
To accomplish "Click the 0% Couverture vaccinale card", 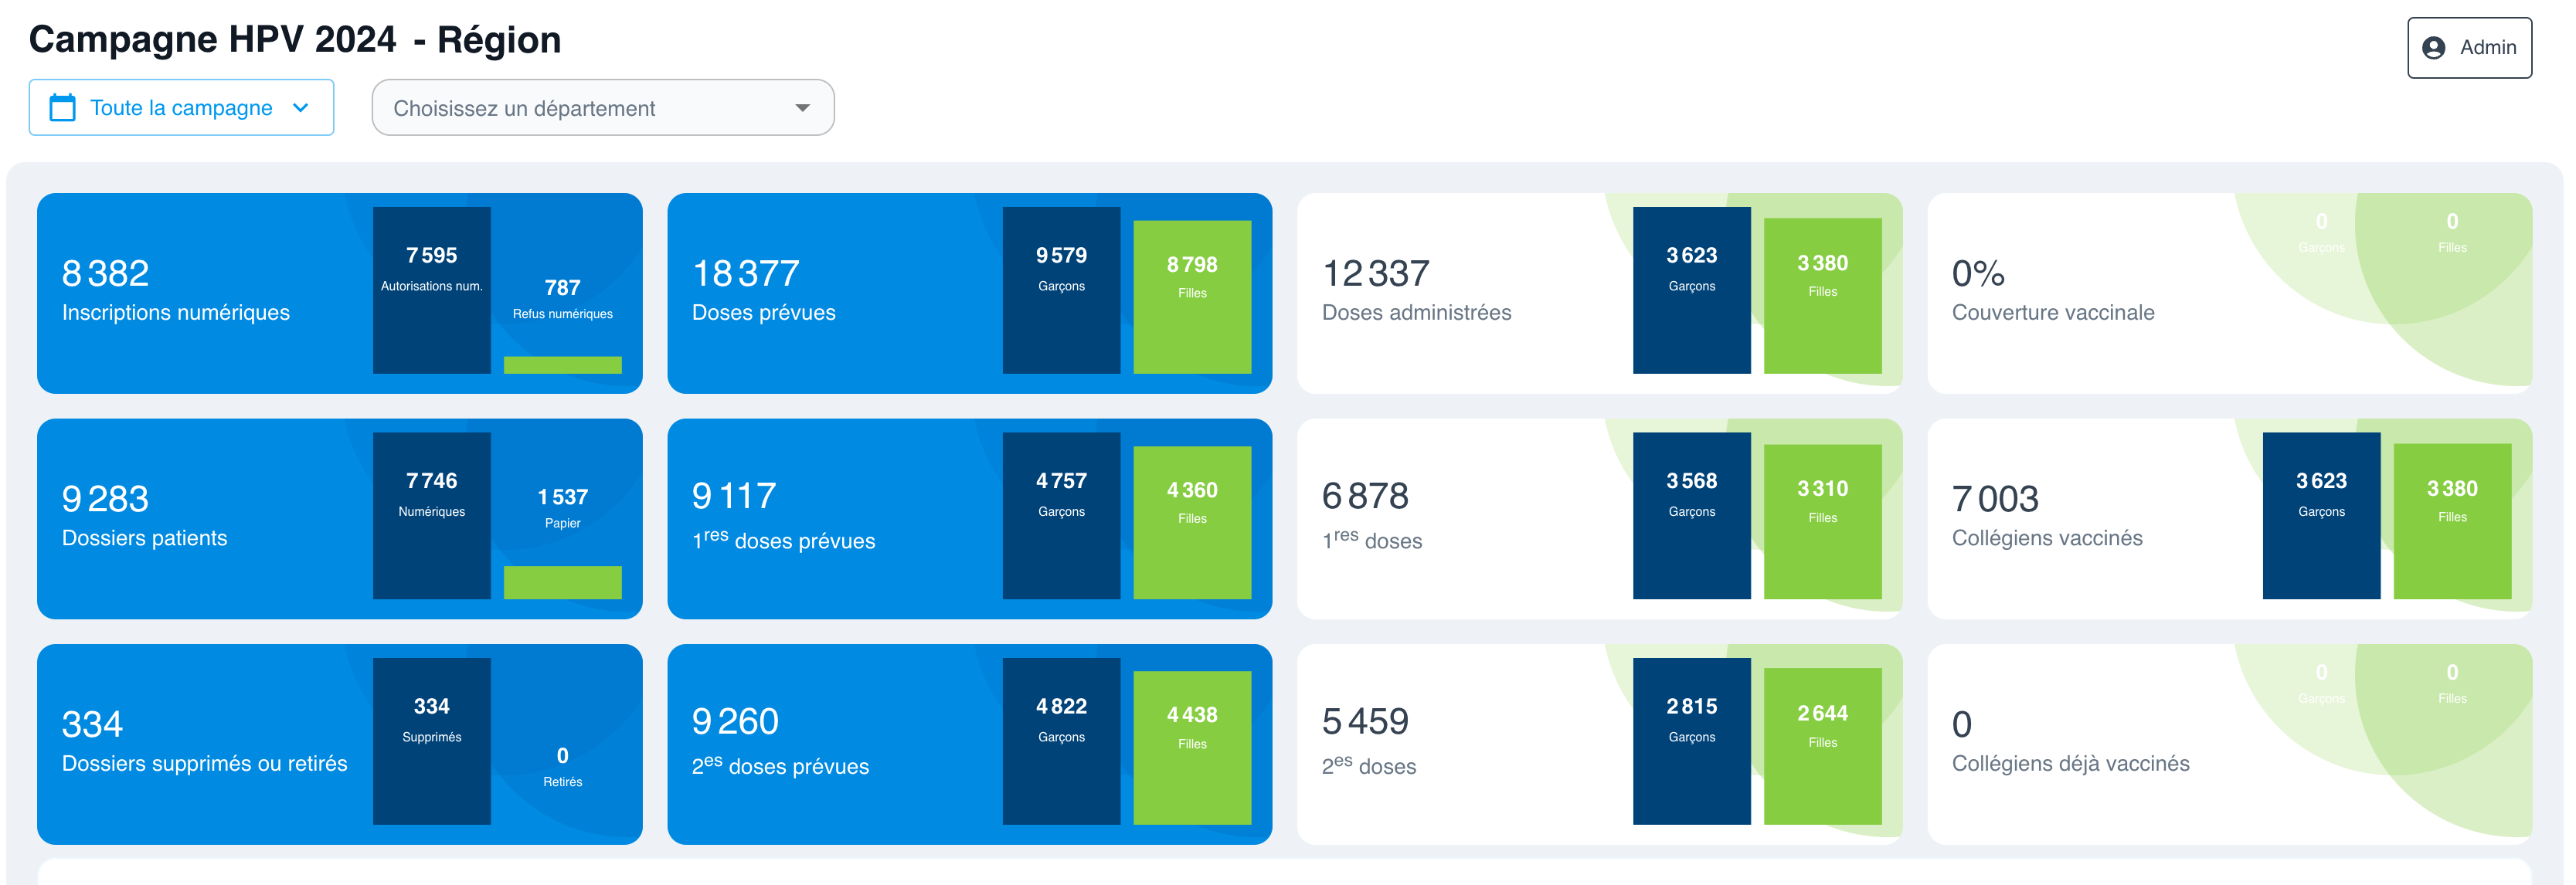I will tap(2230, 293).
